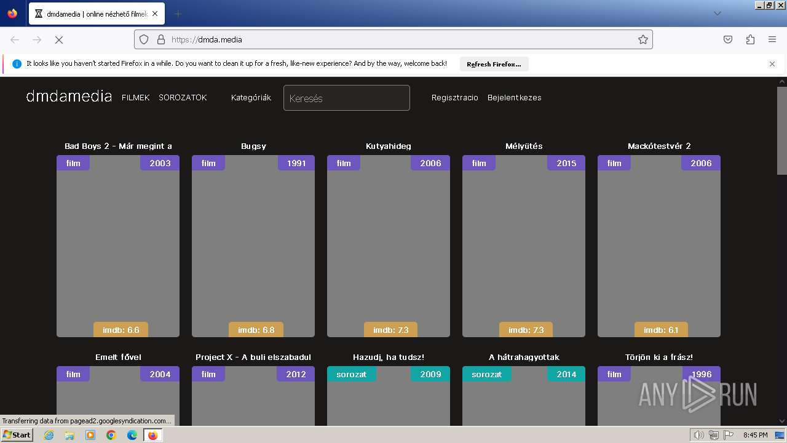Open the Bad Boys 2 movie title
This screenshot has height=443, width=787.
tap(118, 146)
